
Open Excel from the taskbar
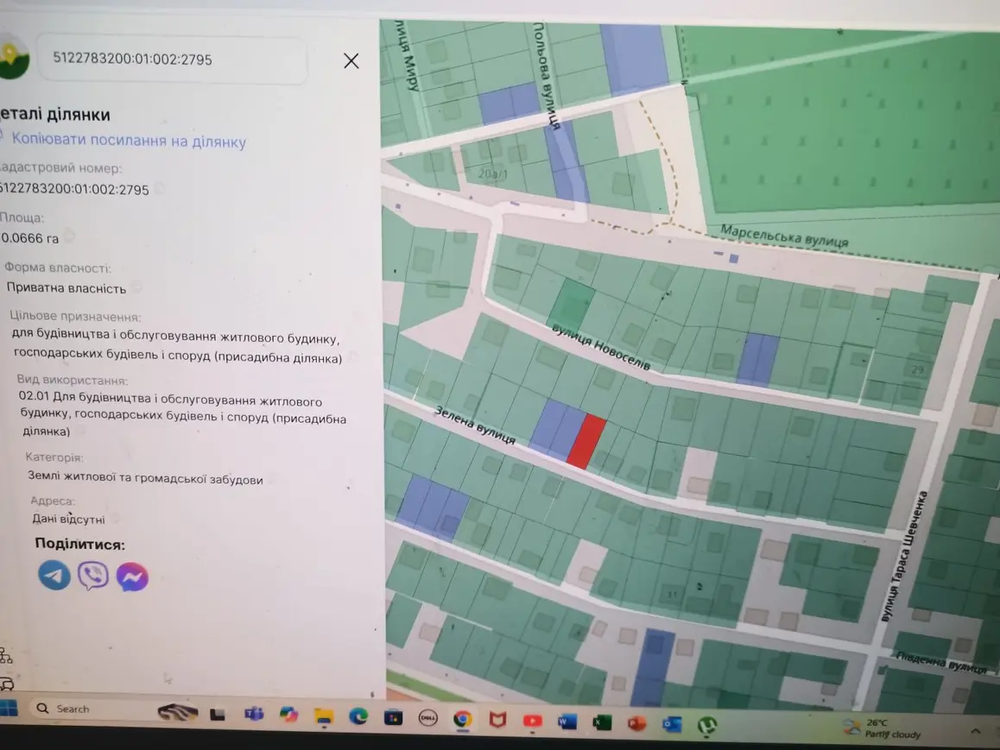(601, 722)
